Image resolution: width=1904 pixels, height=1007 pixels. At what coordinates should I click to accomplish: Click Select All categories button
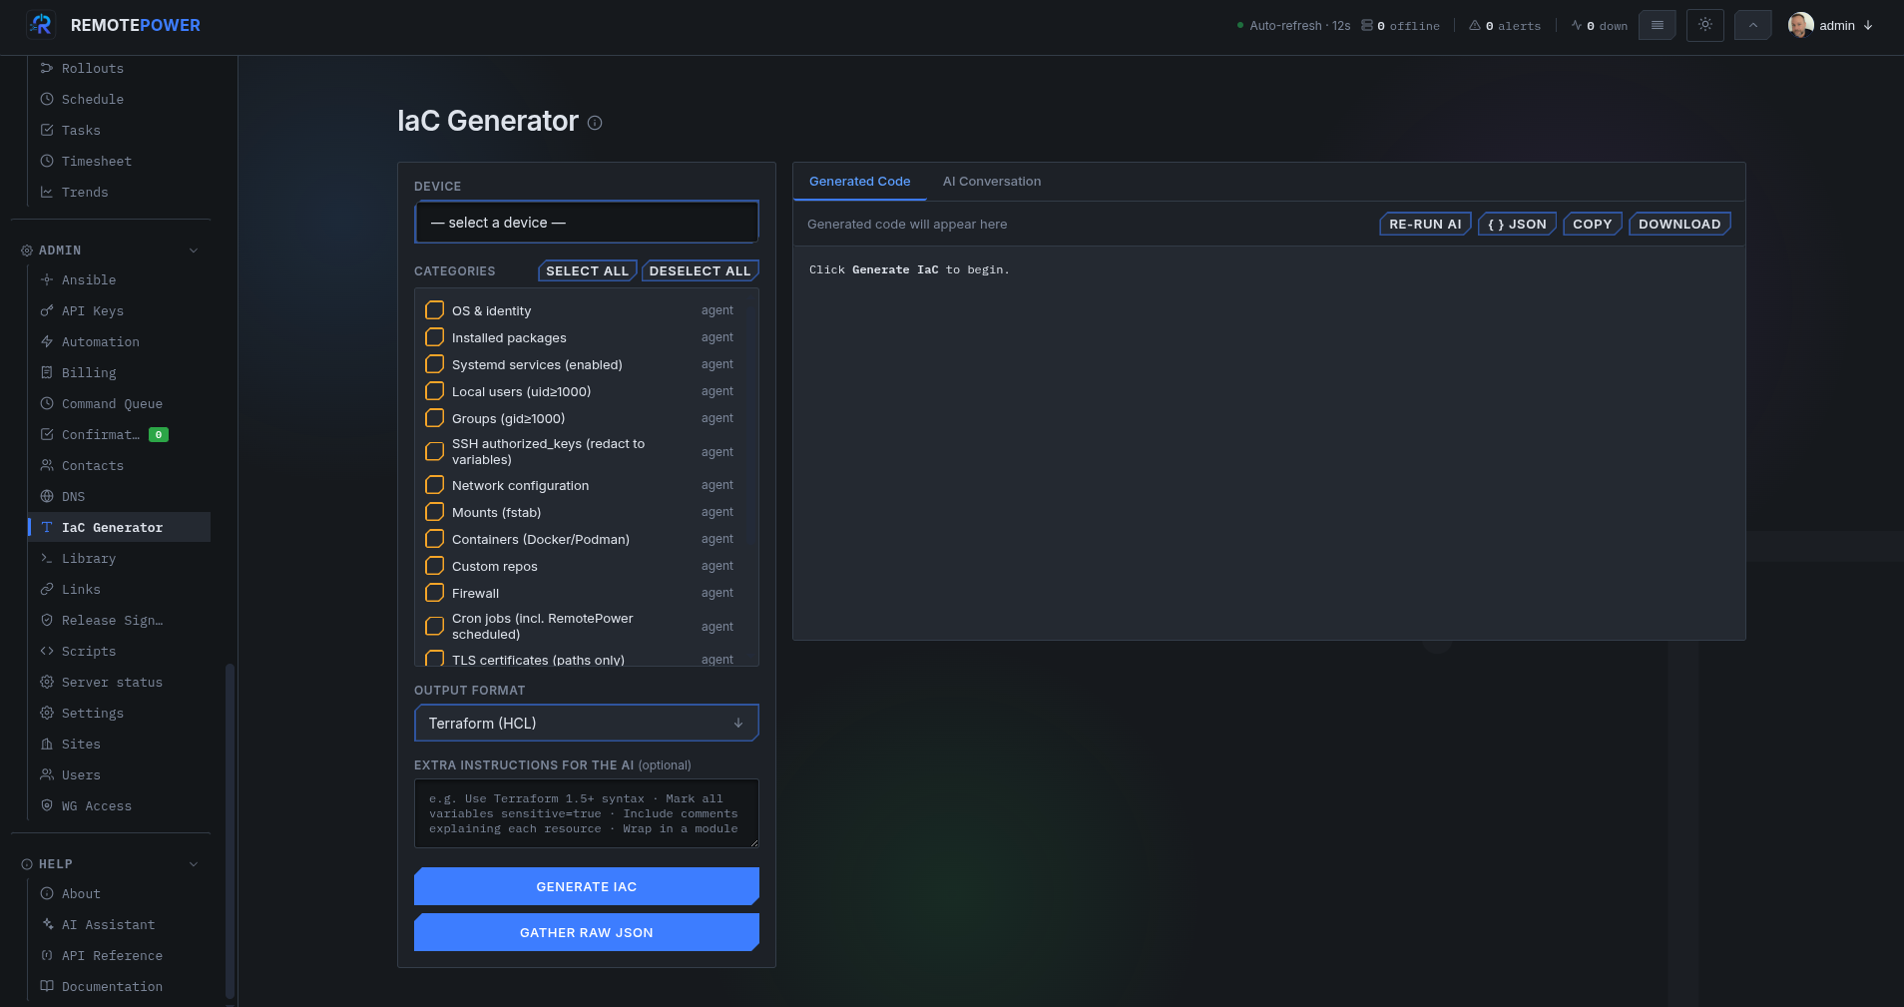[x=588, y=270]
